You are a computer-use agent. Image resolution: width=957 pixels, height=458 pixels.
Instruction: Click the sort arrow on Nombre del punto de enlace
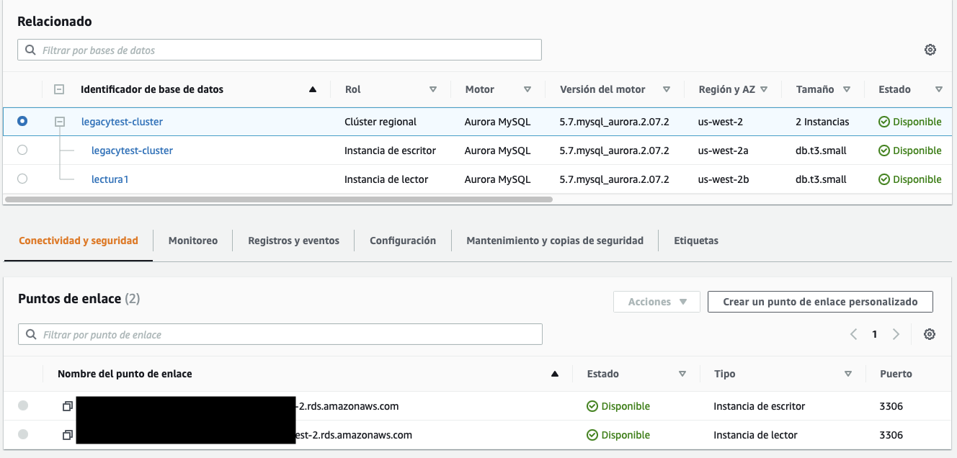click(554, 373)
